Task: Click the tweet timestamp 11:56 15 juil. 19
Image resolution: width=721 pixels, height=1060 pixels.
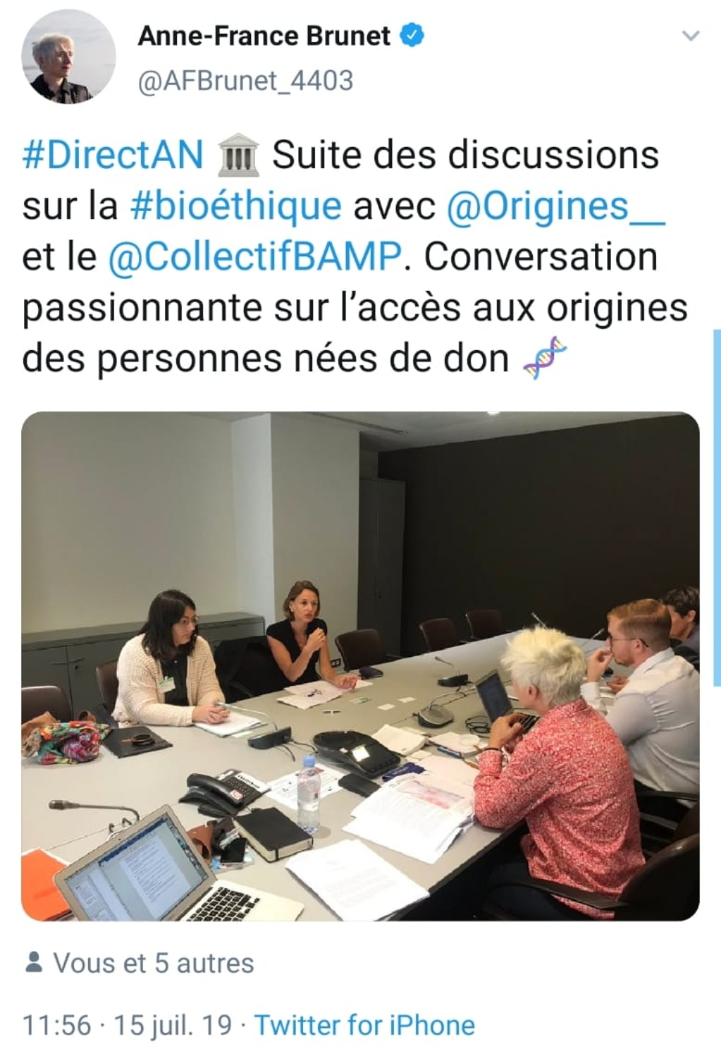Action: pyautogui.click(x=128, y=1025)
